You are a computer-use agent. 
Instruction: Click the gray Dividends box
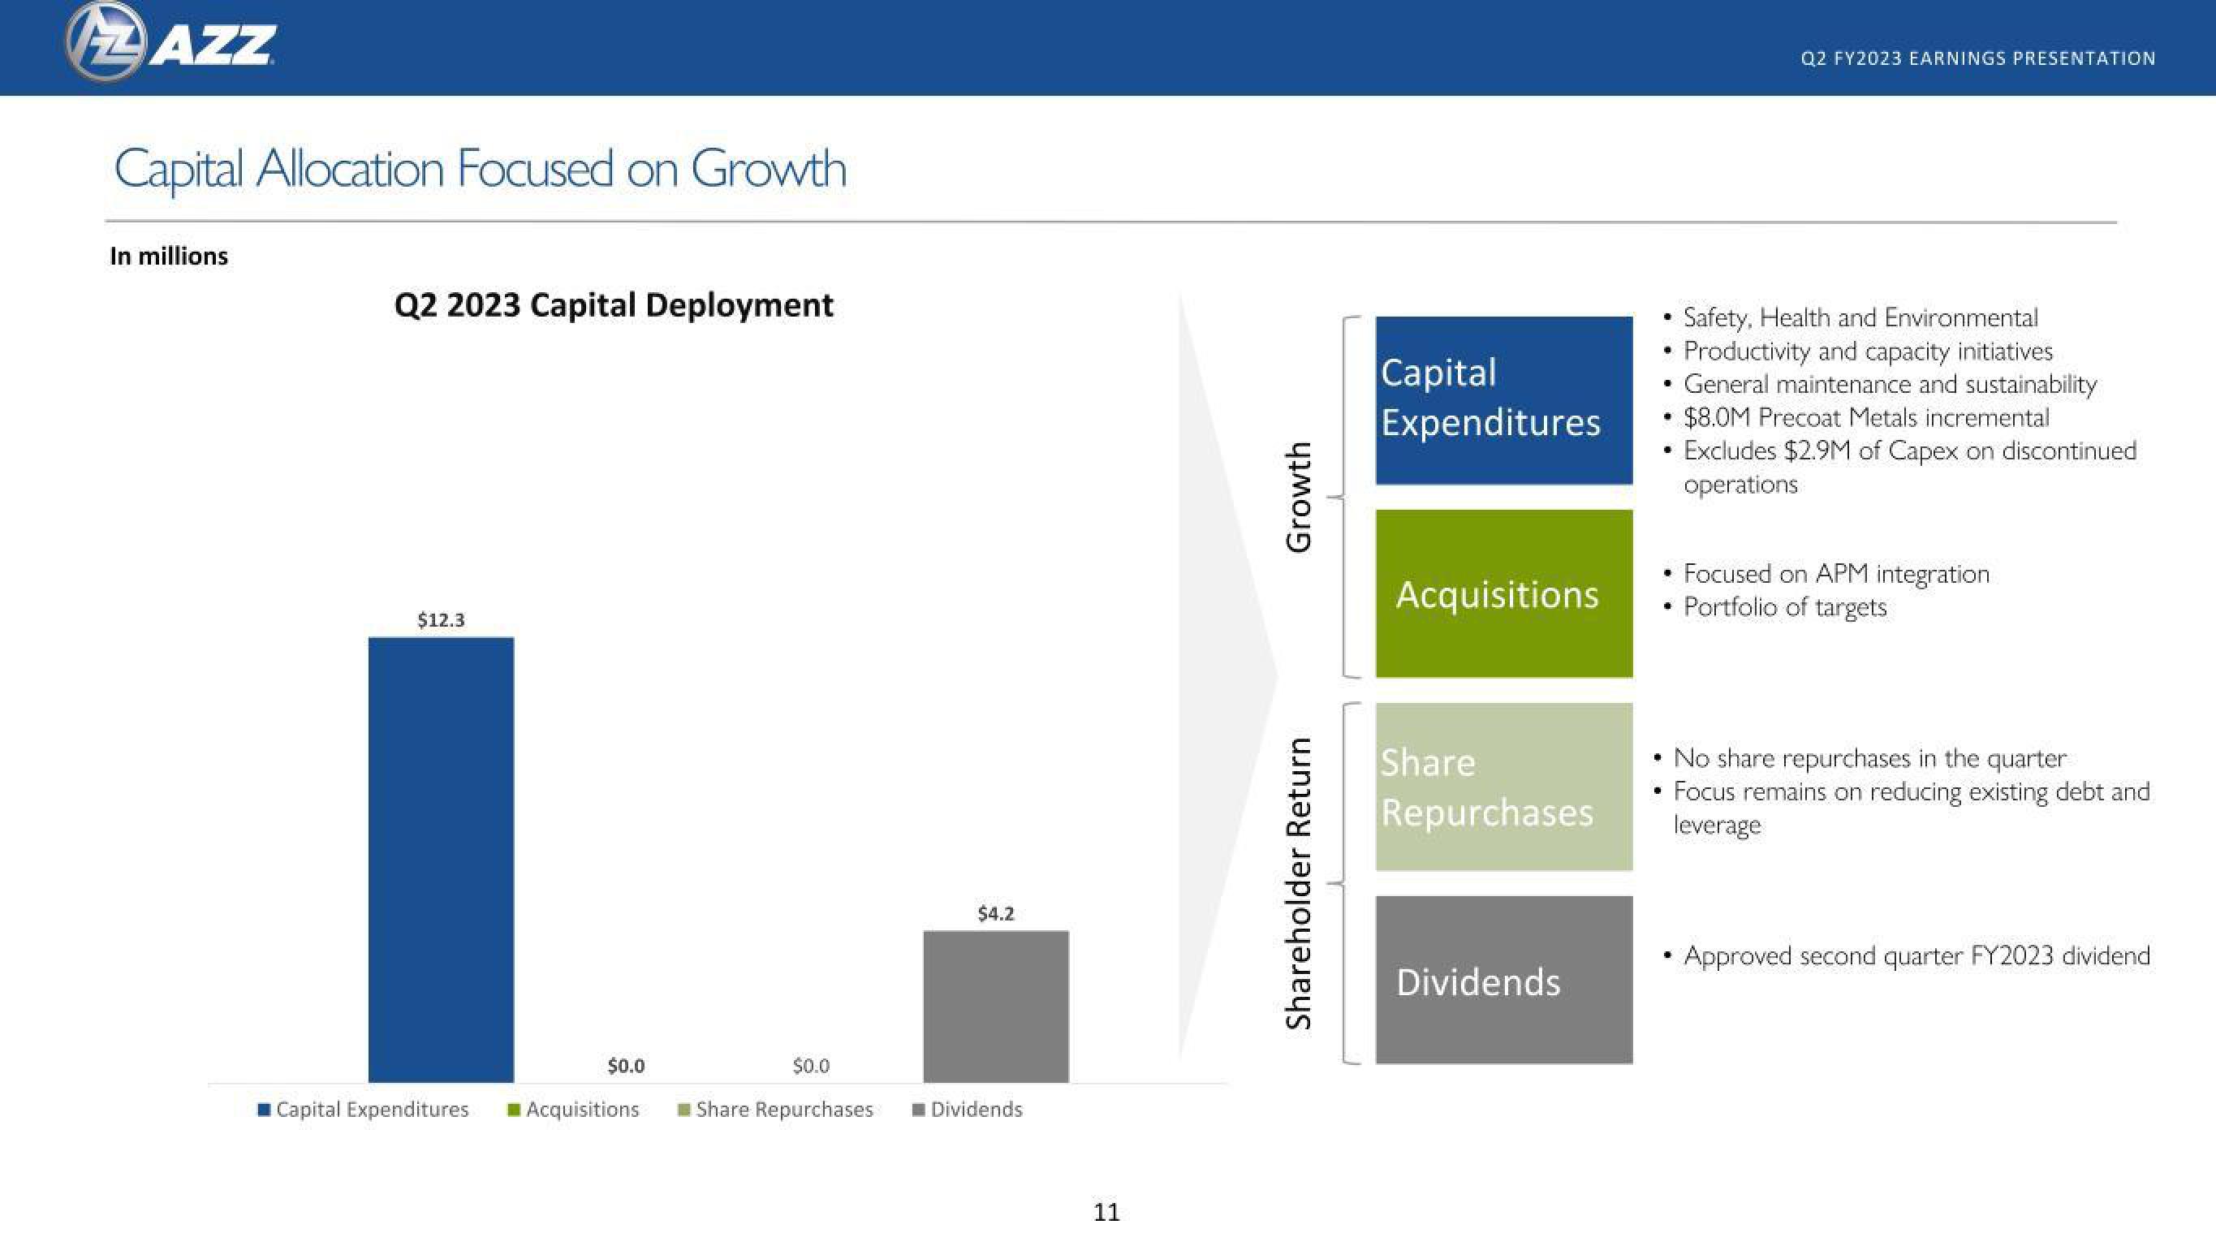pos(1503,979)
